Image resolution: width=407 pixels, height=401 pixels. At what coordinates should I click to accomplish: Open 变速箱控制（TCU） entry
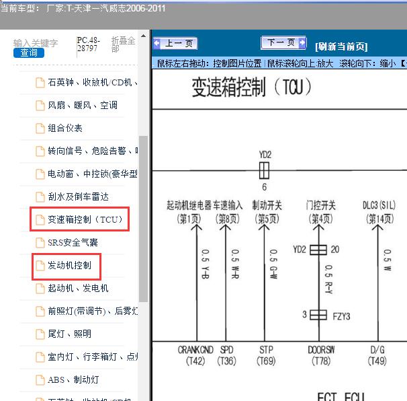(85, 220)
